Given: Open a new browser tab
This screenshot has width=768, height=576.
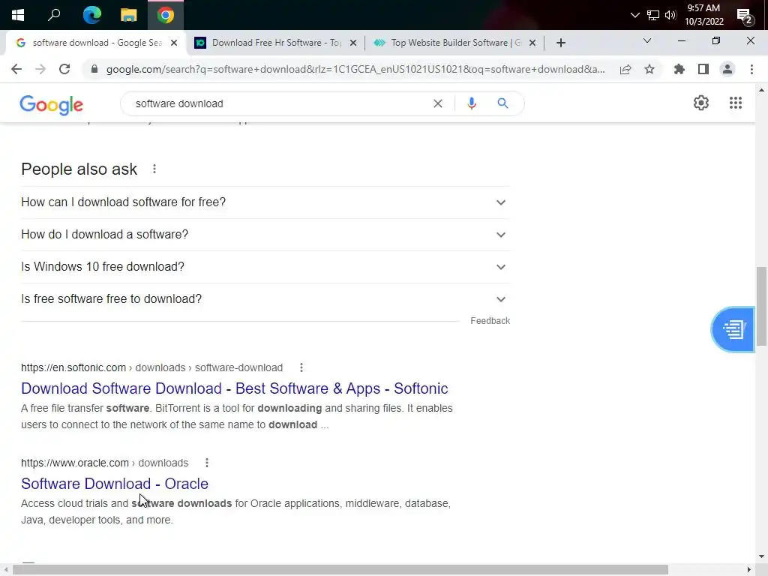Looking at the screenshot, I should (561, 43).
